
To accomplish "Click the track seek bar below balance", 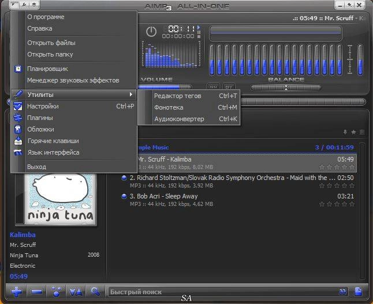I will (x=303, y=102).
